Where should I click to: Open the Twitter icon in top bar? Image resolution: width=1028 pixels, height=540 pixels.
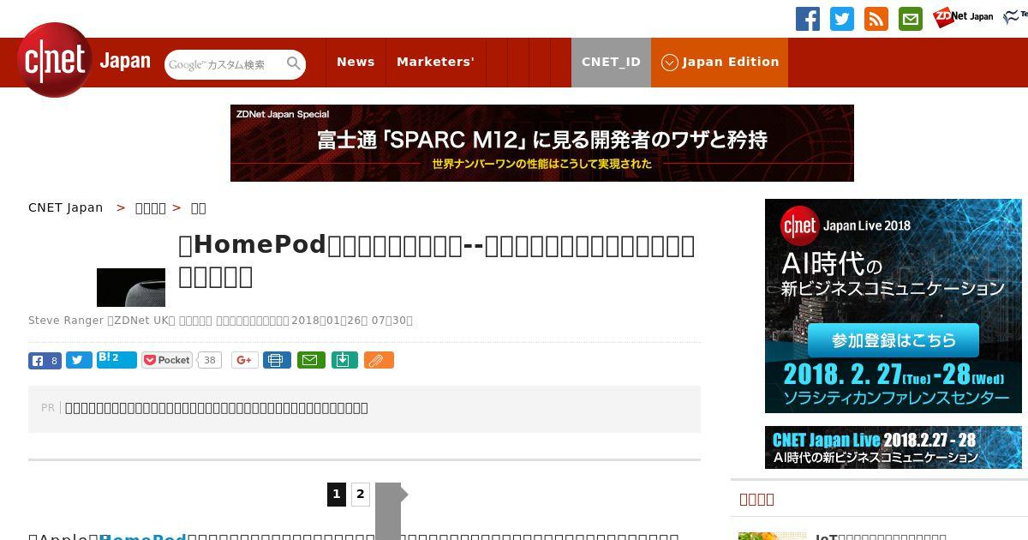coord(842,19)
